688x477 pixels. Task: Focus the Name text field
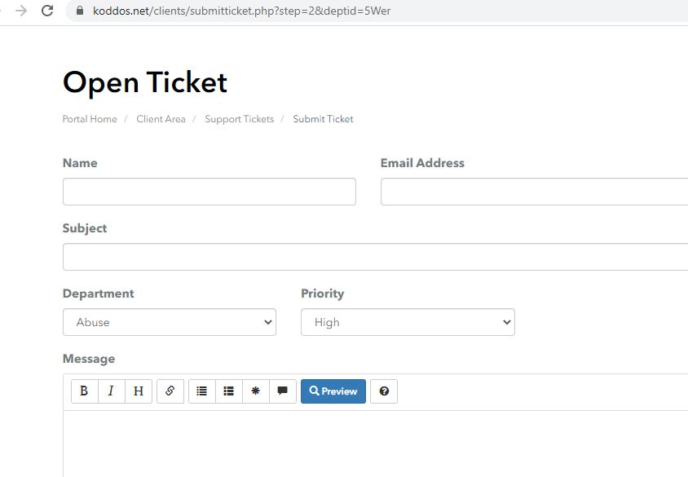209,192
